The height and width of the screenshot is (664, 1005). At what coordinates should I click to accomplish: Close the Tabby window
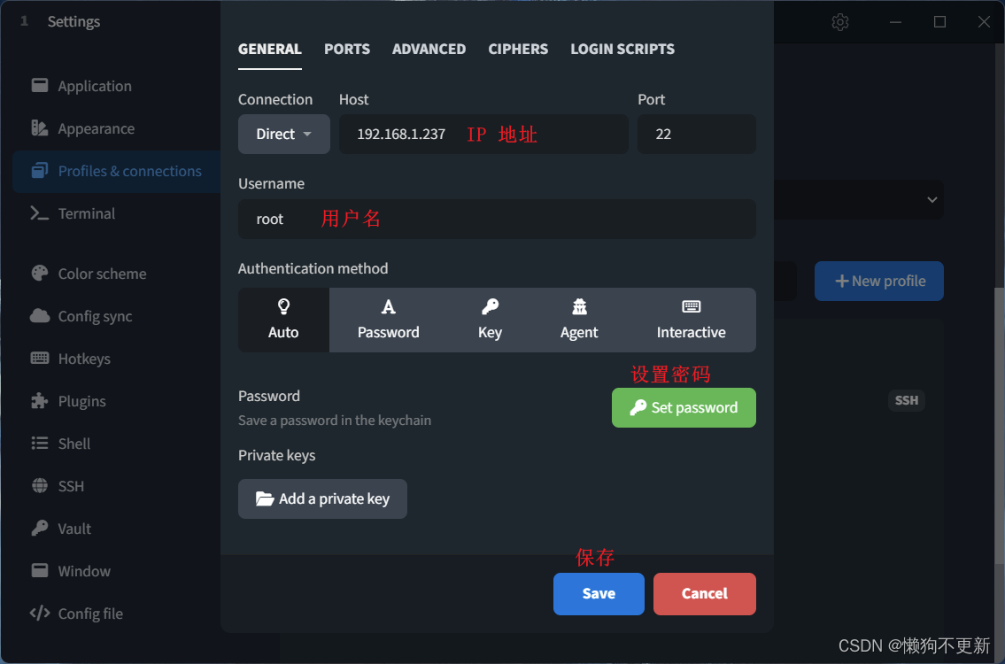tap(984, 22)
